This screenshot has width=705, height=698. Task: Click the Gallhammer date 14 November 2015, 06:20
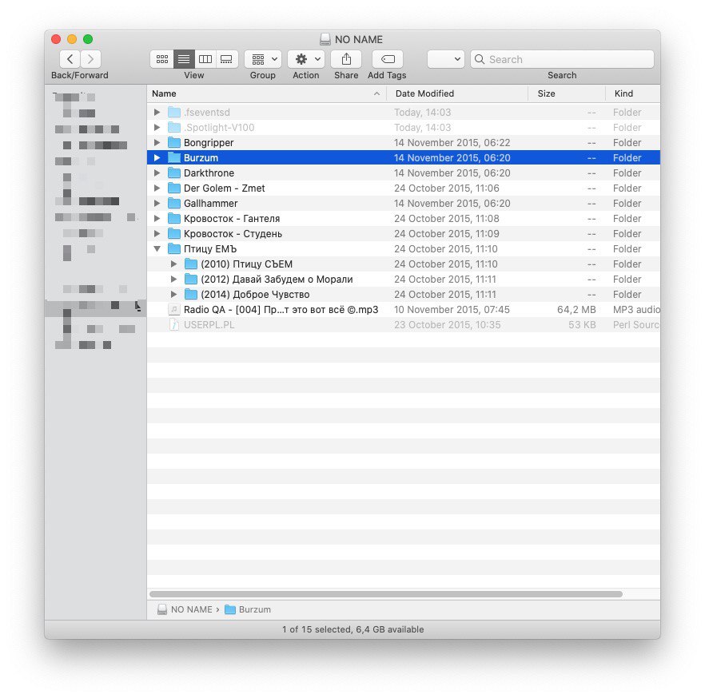pos(452,204)
